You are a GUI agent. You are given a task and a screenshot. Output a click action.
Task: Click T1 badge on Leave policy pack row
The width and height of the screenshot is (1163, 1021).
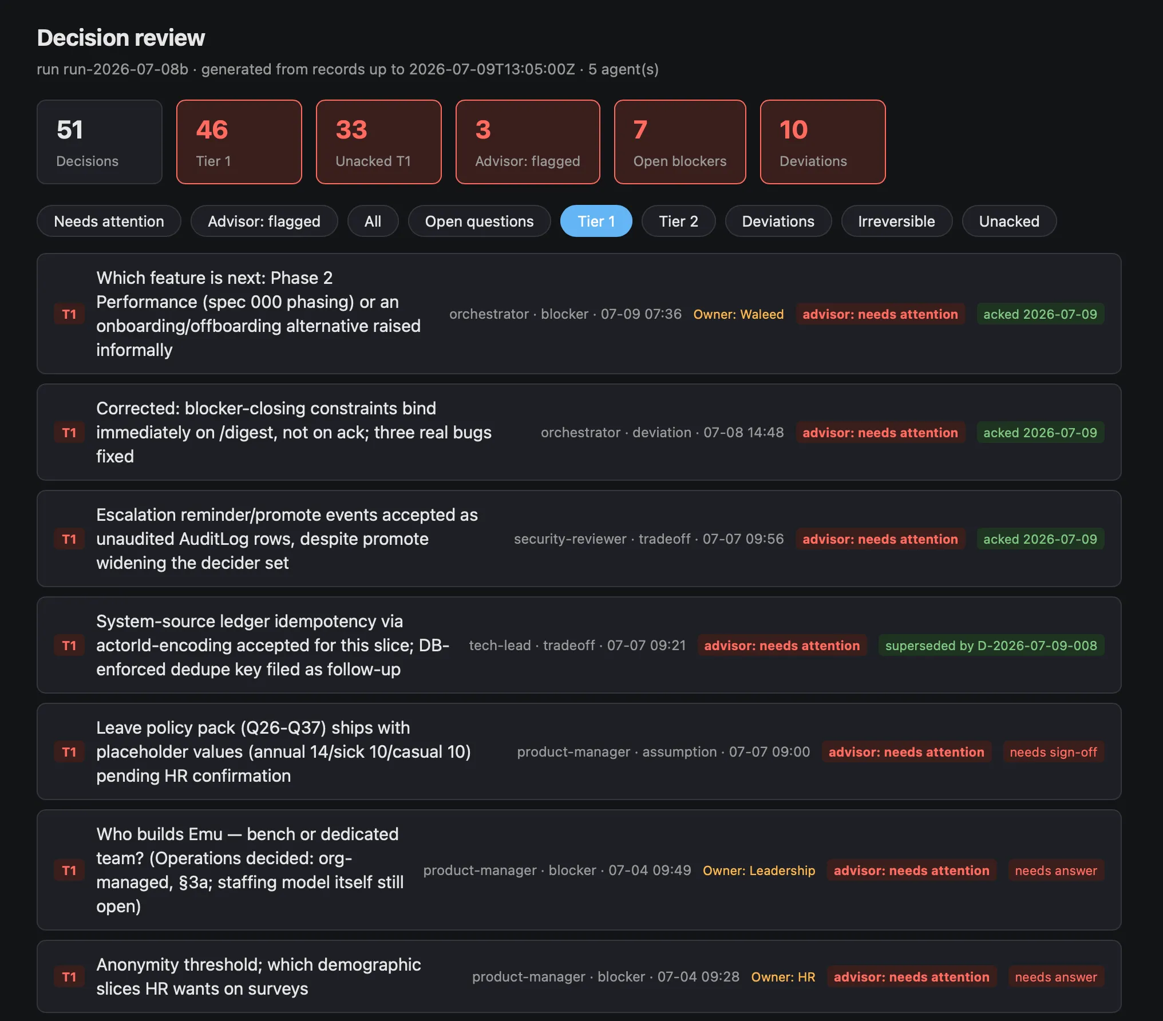(x=69, y=752)
